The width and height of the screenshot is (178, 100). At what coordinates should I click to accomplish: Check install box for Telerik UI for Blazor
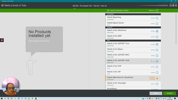(157, 50)
